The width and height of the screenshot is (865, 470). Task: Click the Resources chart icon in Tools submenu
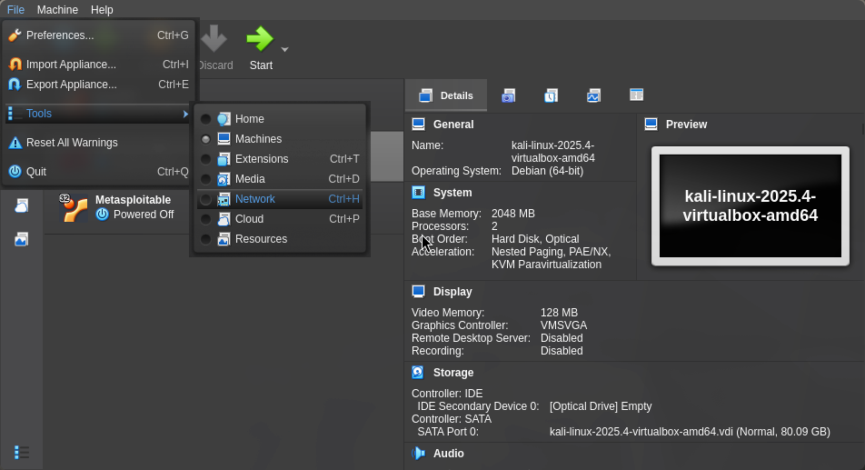pyautogui.click(x=224, y=239)
